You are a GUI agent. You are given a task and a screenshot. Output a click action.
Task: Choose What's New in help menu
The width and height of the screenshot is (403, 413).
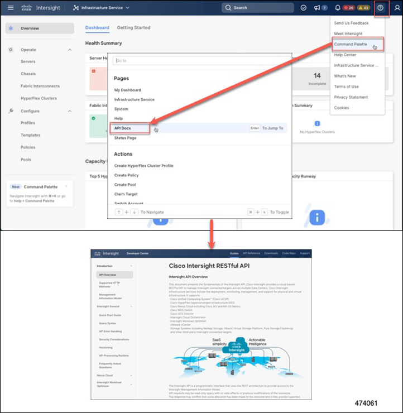[x=345, y=76]
